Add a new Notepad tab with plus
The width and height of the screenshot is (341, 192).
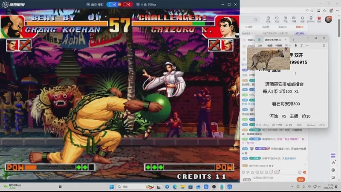pyautogui.click(x=293, y=40)
